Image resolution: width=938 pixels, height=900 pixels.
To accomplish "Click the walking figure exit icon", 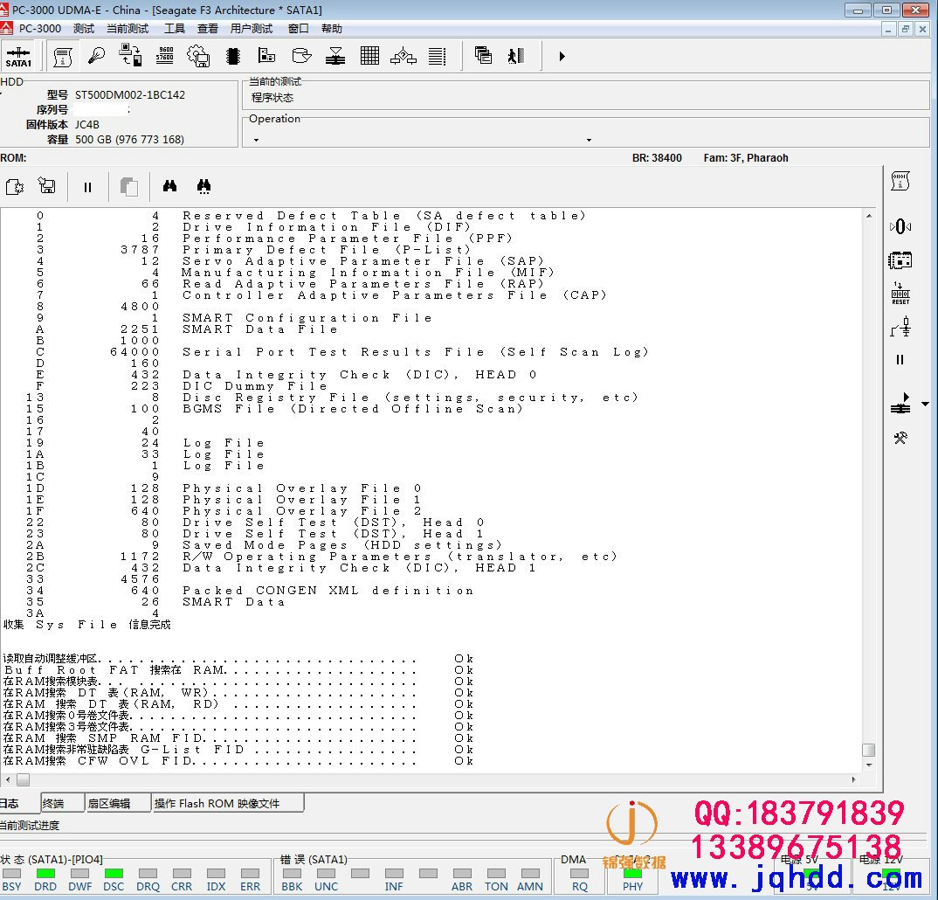I will (x=516, y=56).
